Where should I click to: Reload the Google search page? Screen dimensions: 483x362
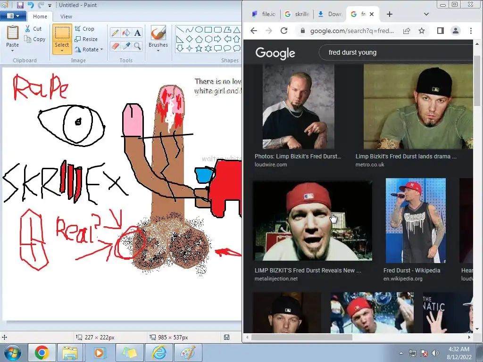coord(284,31)
